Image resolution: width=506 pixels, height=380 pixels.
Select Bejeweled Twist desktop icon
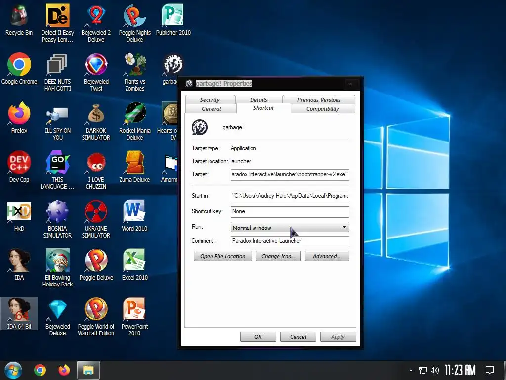[x=96, y=72]
